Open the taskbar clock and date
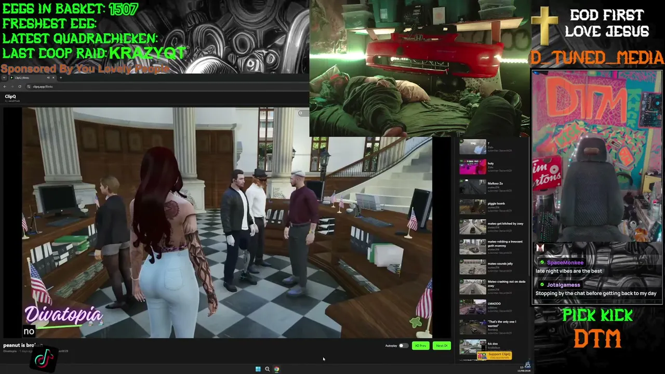 524,369
